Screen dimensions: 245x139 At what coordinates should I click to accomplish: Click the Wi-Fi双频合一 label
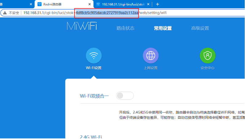[94, 96]
